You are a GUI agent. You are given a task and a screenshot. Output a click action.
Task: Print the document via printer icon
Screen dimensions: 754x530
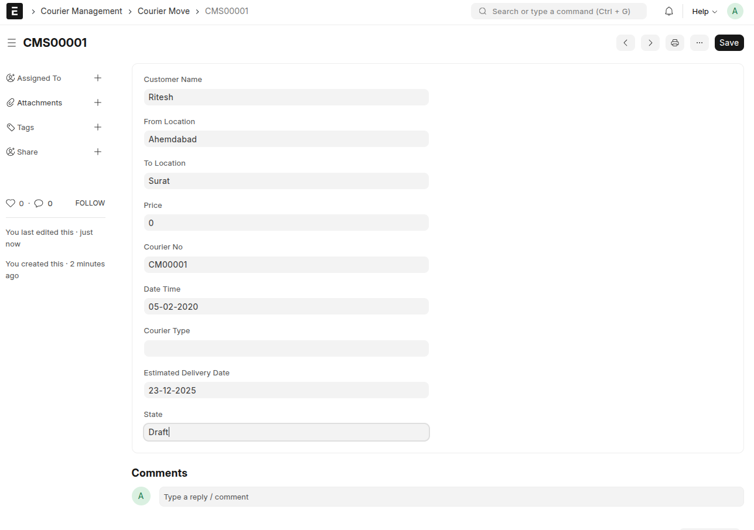click(x=675, y=43)
